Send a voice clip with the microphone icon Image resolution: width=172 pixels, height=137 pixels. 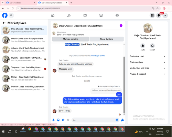click(x=53, y=120)
